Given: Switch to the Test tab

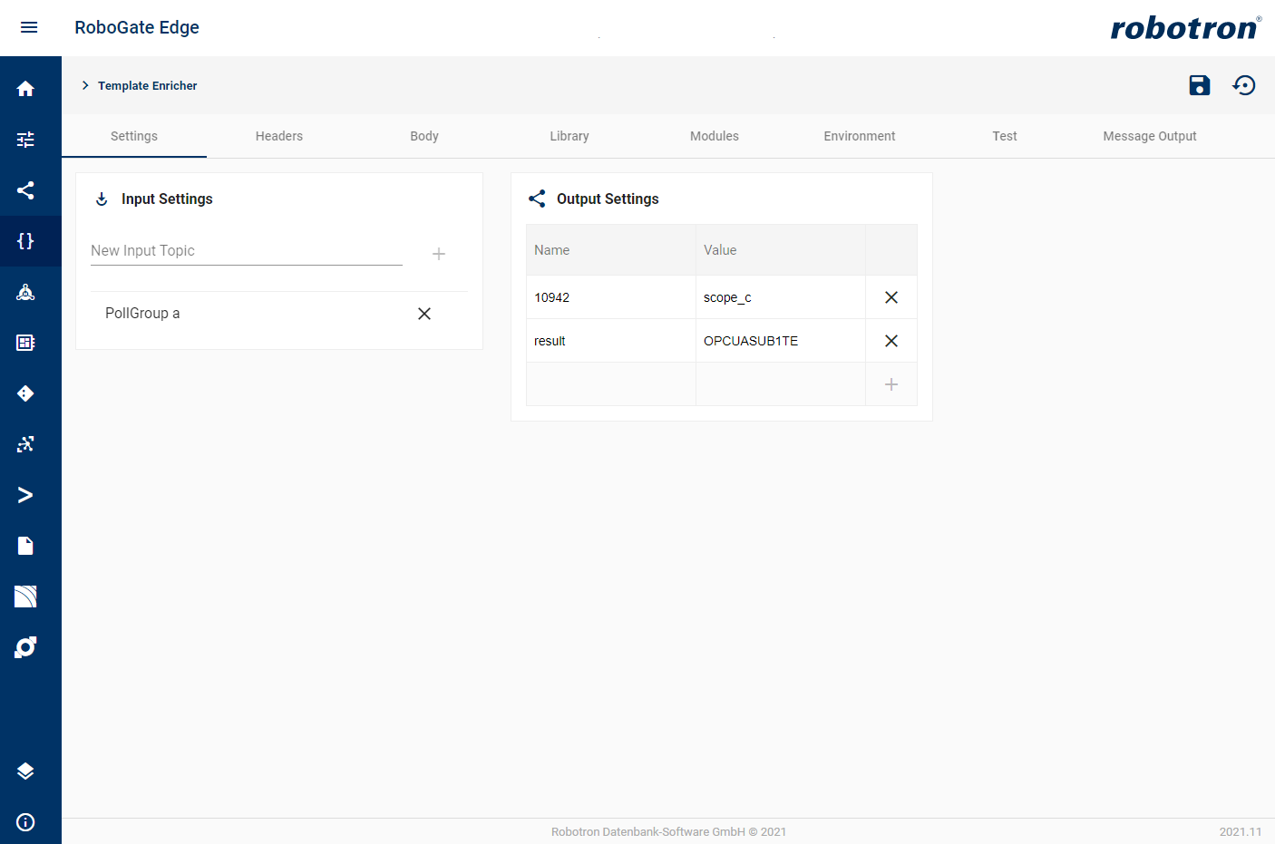Looking at the screenshot, I should coord(1005,136).
